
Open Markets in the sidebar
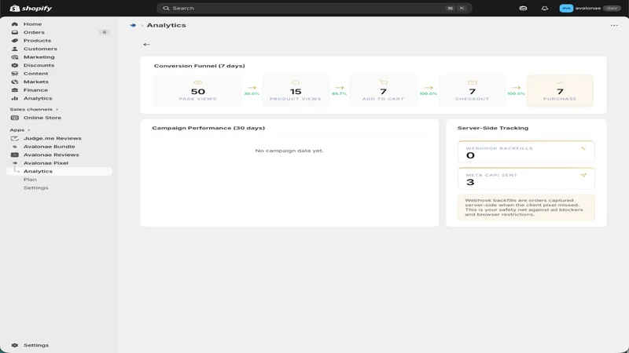tap(35, 82)
